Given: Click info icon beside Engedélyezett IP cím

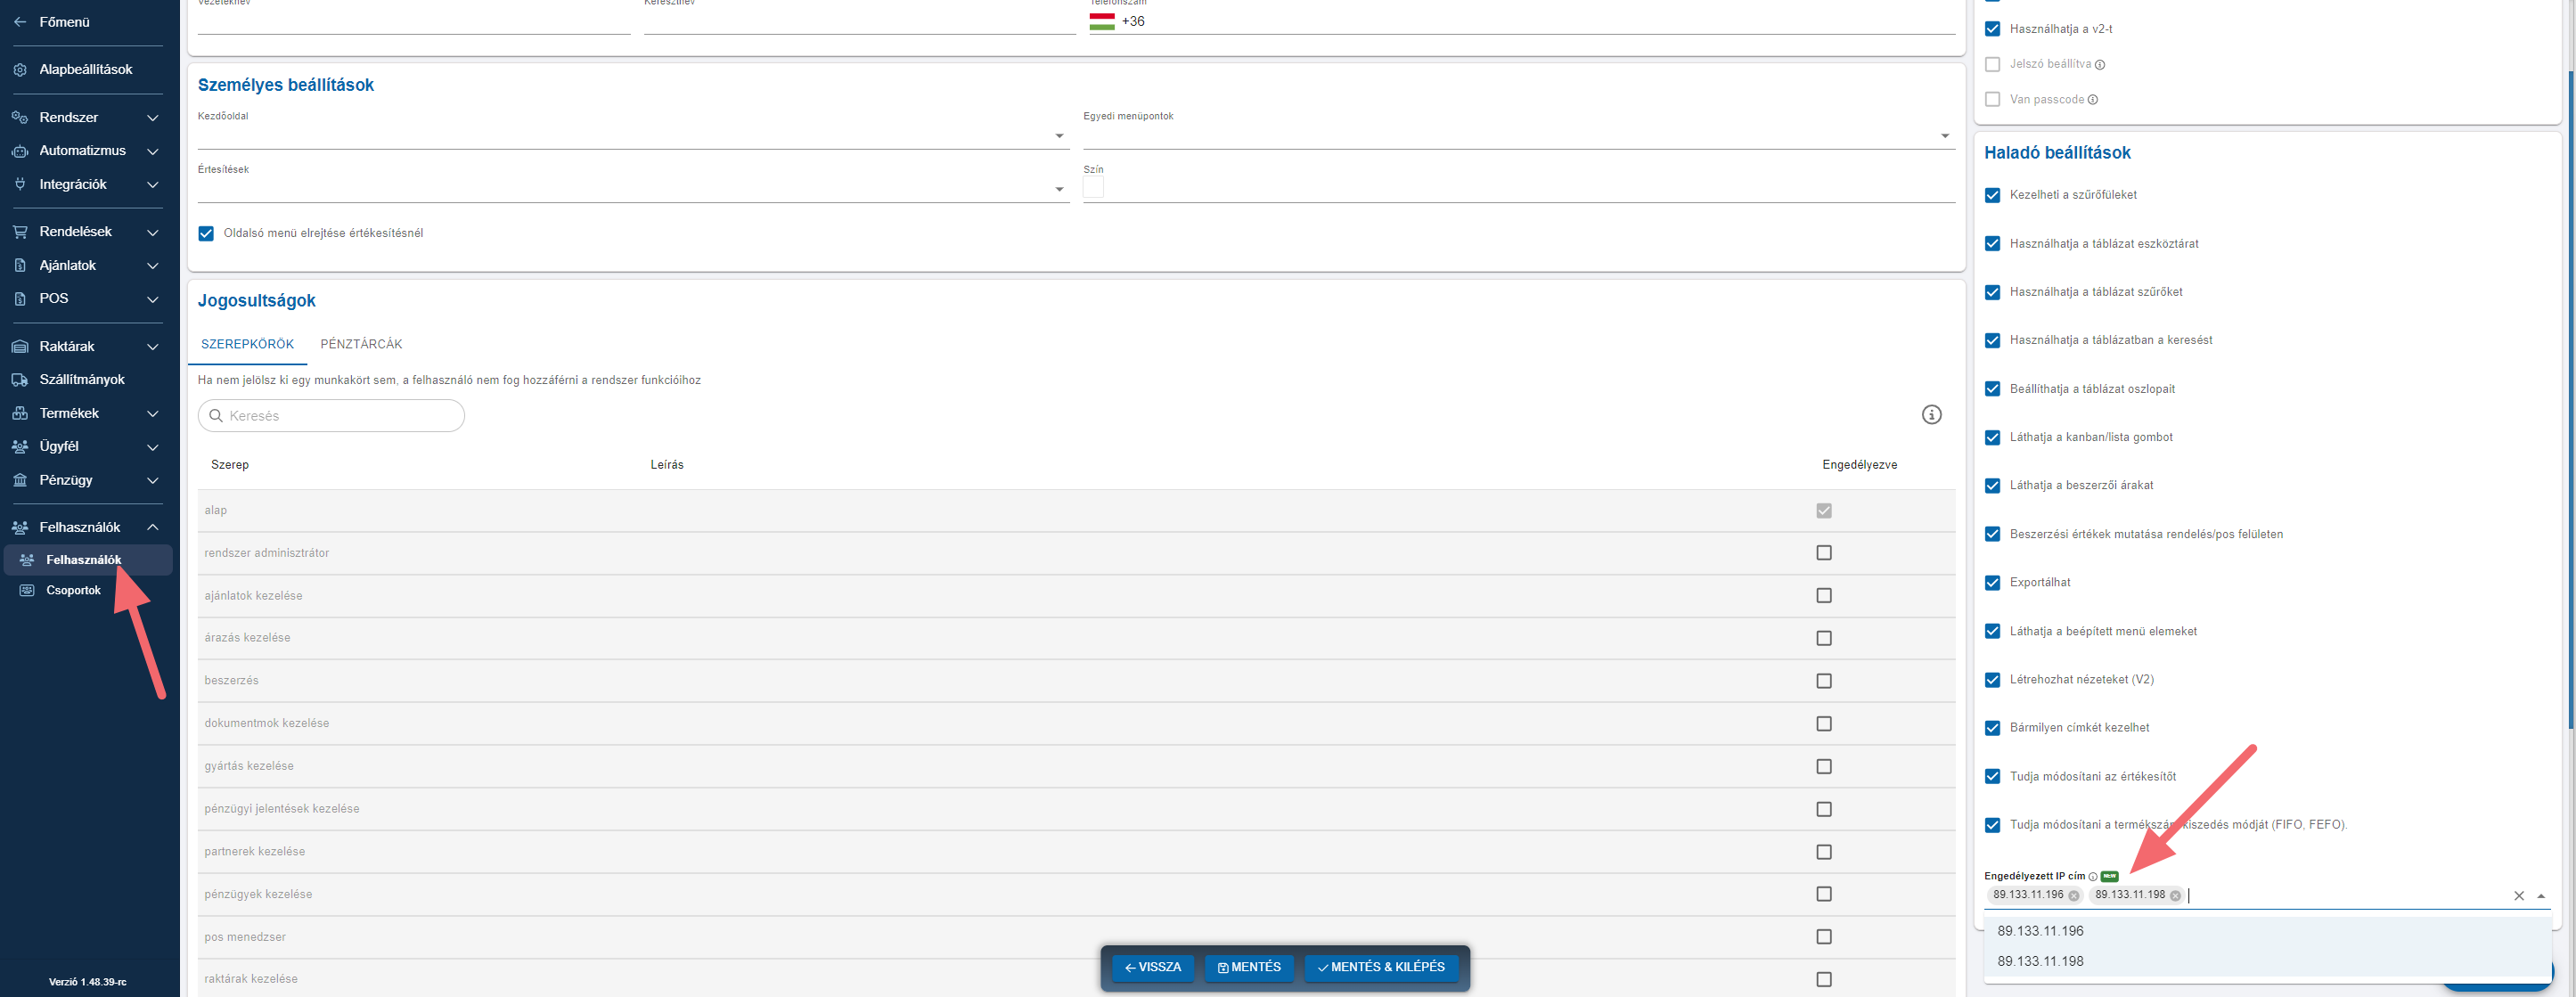Looking at the screenshot, I should [x=2093, y=877].
